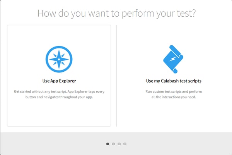Jump to step two via second pagination dot
The image size is (232, 155).
pyautogui.click(x=113, y=144)
